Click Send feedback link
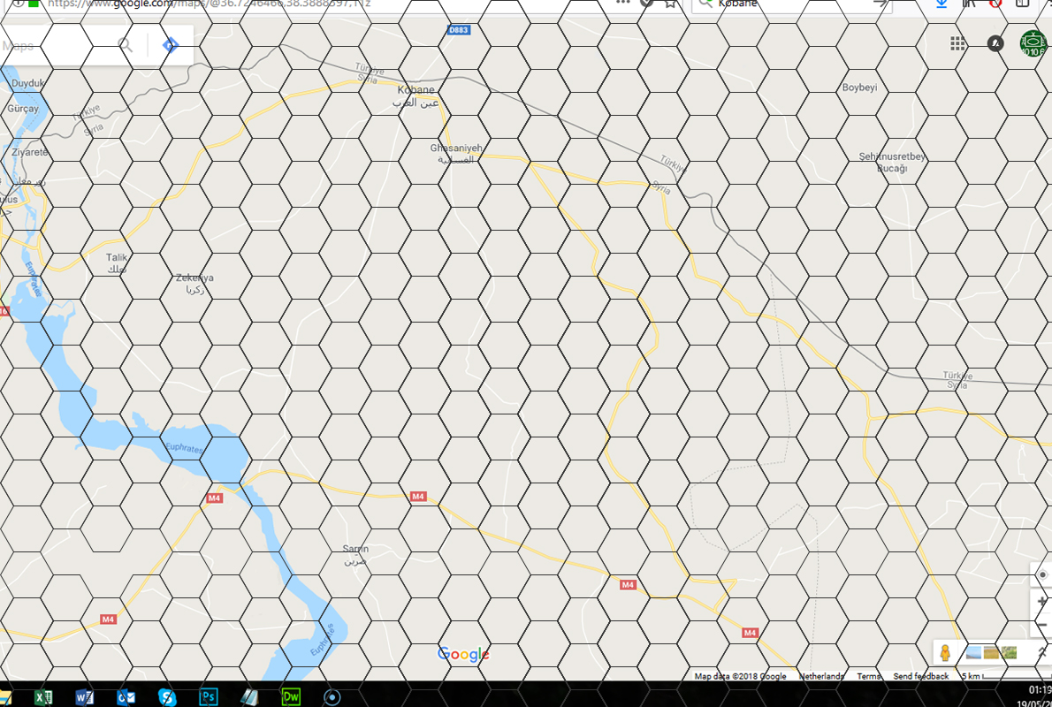The height and width of the screenshot is (707, 1052). 920,676
